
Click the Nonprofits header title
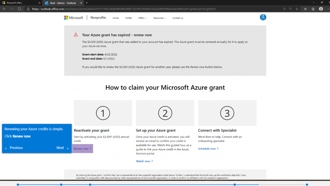(98, 18)
